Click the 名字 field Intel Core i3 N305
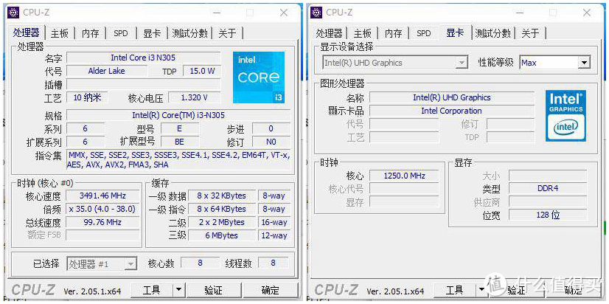Image resolution: width=609 pixels, height=304 pixels. click(143, 58)
